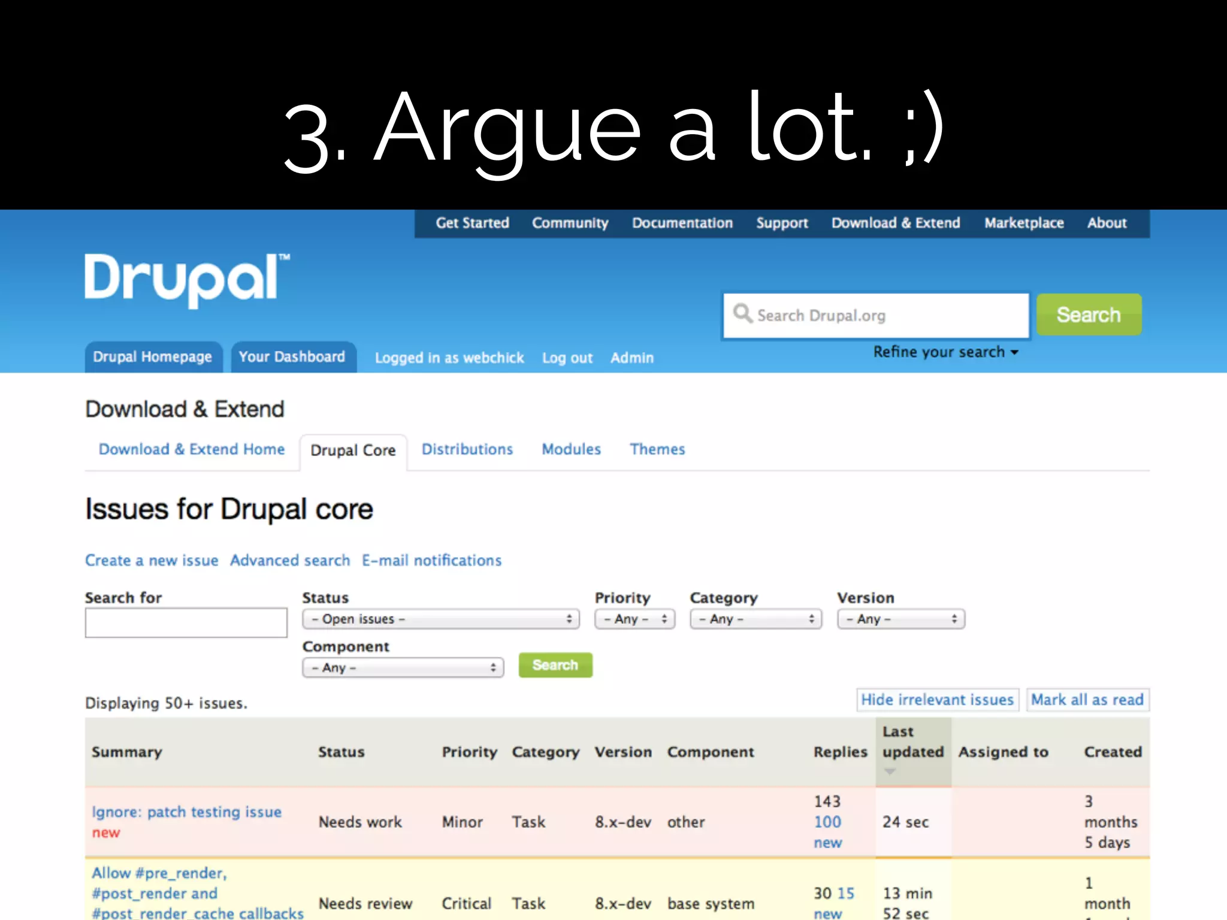This screenshot has height=920, width=1227.
Task: Switch to Themes tab
Action: pos(657,449)
